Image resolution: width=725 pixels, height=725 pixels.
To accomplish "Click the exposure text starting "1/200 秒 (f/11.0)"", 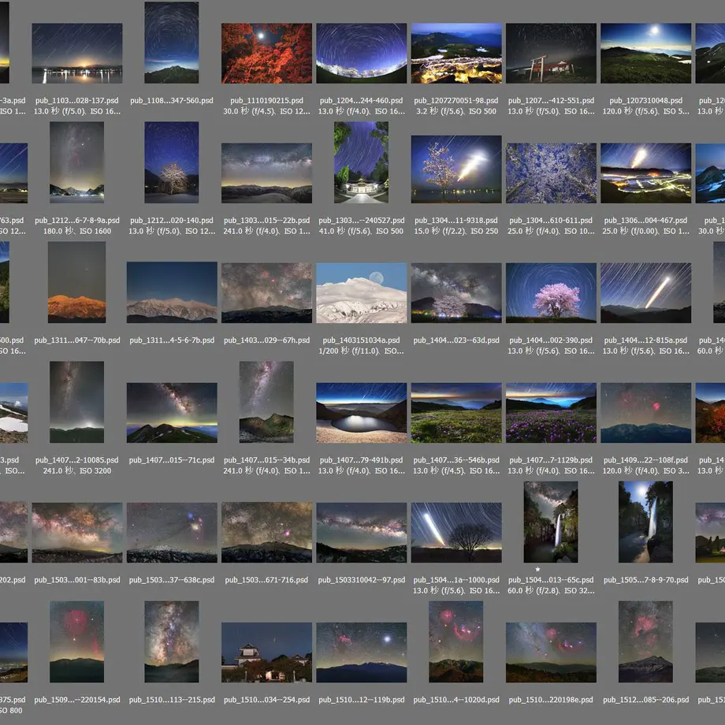I will tap(362, 351).
